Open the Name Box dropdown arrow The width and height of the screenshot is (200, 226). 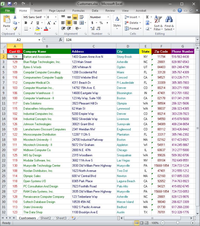[x=39, y=40]
